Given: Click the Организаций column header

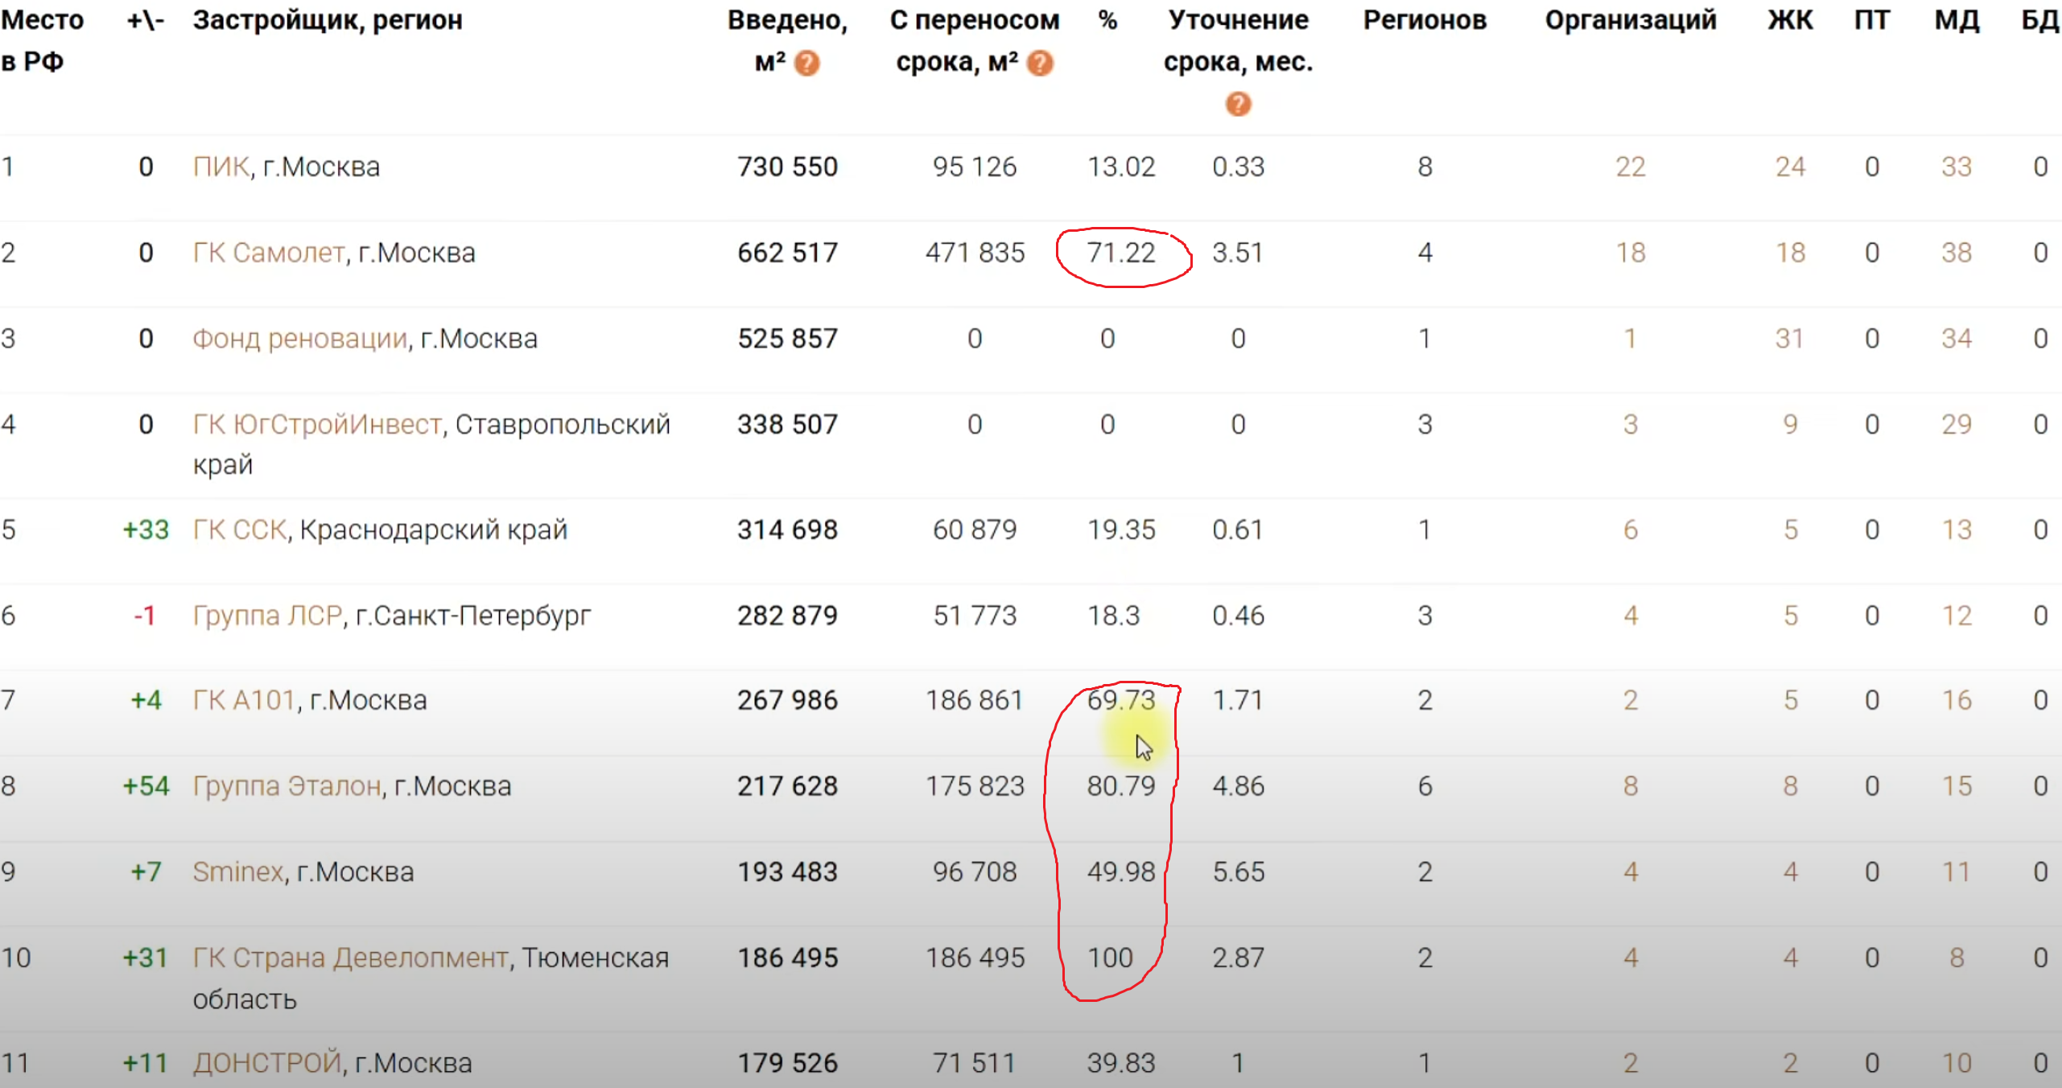Looking at the screenshot, I should coord(1630,20).
